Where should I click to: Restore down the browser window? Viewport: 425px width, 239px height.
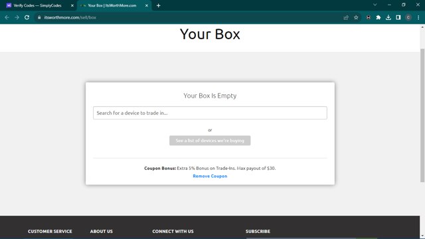(x=404, y=5)
